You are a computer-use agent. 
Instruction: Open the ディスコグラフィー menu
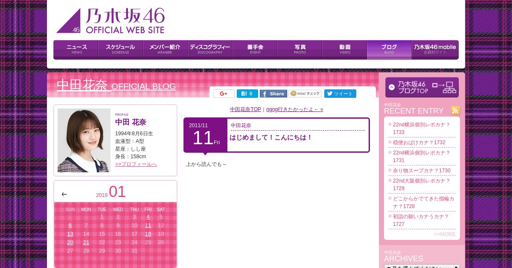coord(210,50)
